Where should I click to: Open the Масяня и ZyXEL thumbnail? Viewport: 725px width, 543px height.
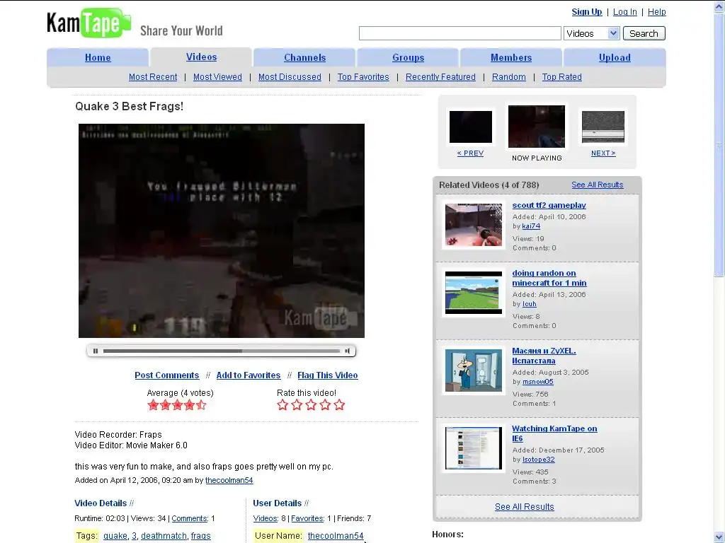click(x=474, y=370)
